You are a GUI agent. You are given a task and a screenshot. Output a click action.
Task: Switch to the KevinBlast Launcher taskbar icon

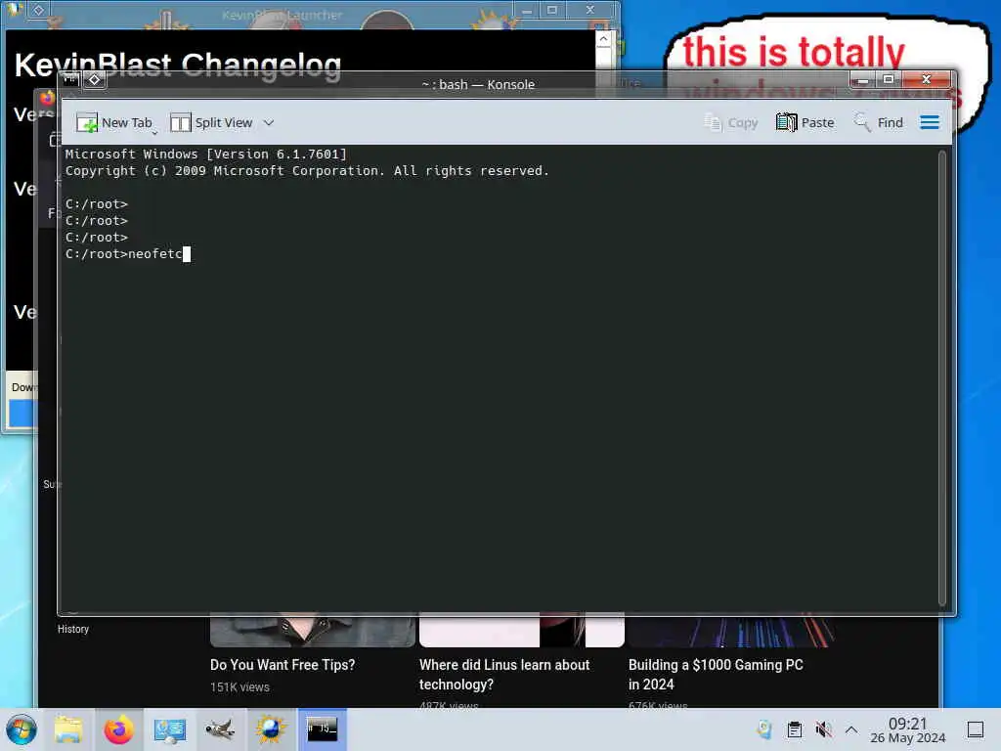pyautogui.click(x=271, y=729)
